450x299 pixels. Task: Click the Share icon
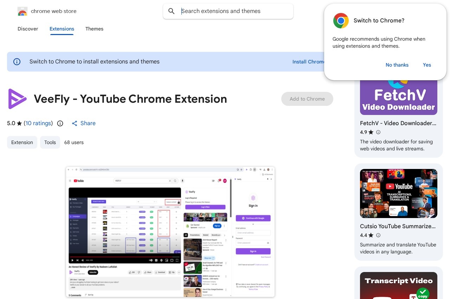click(75, 123)
